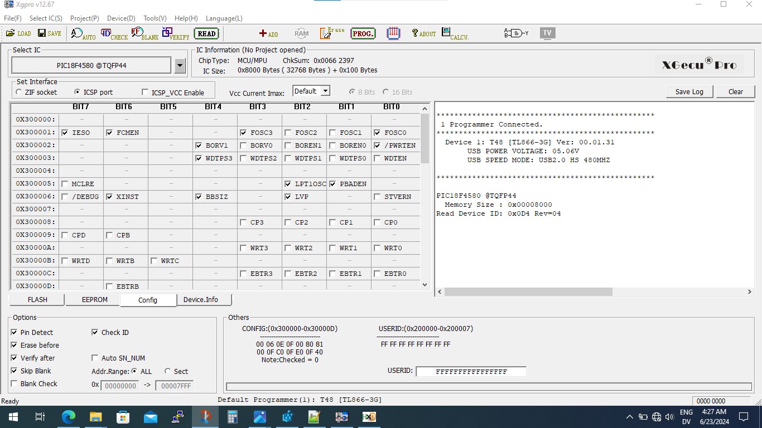Open the Select IC(S) menu
Image resolution: width=762 pixels, height=428 pixels.
click(46, 18)
